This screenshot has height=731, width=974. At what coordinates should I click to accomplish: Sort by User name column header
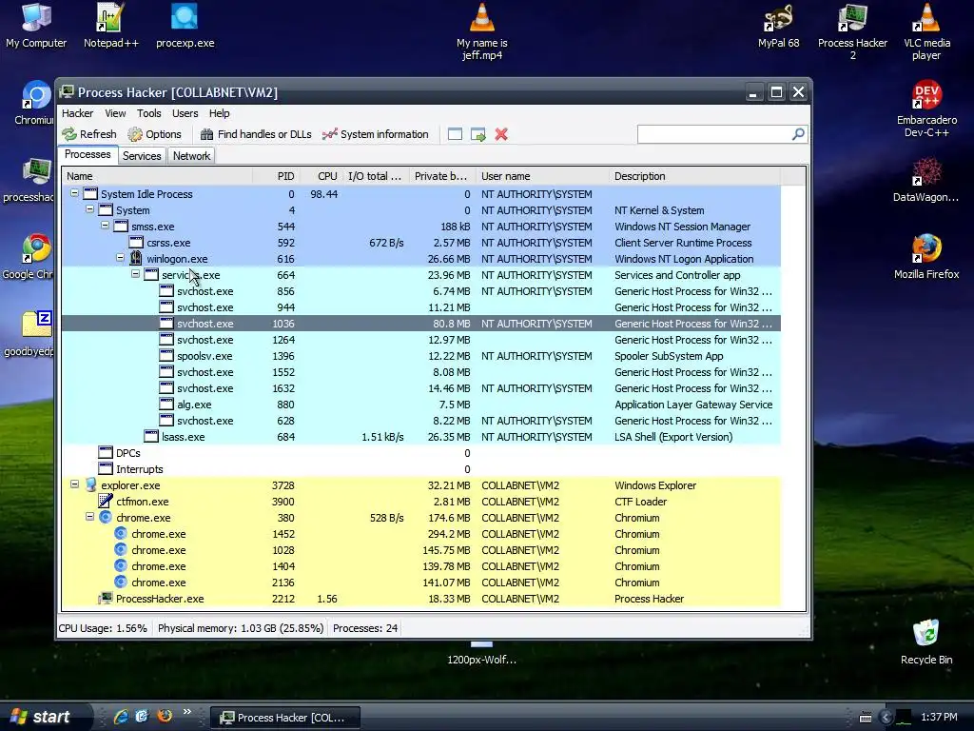542,176
